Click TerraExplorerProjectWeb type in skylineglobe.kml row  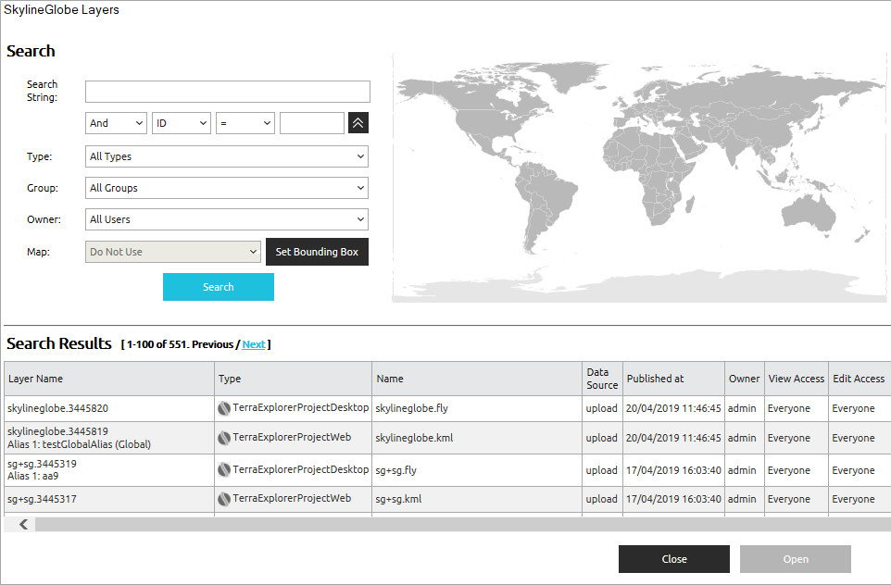coord(292,437)
